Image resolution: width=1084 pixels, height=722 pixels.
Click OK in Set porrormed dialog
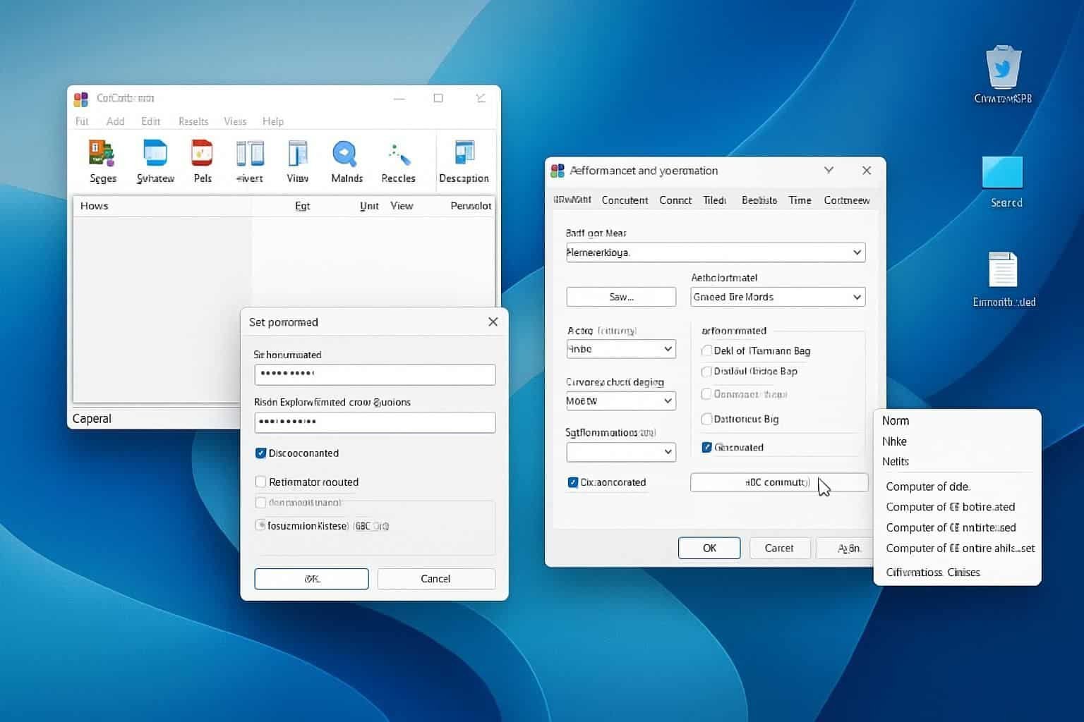point(311,579)
